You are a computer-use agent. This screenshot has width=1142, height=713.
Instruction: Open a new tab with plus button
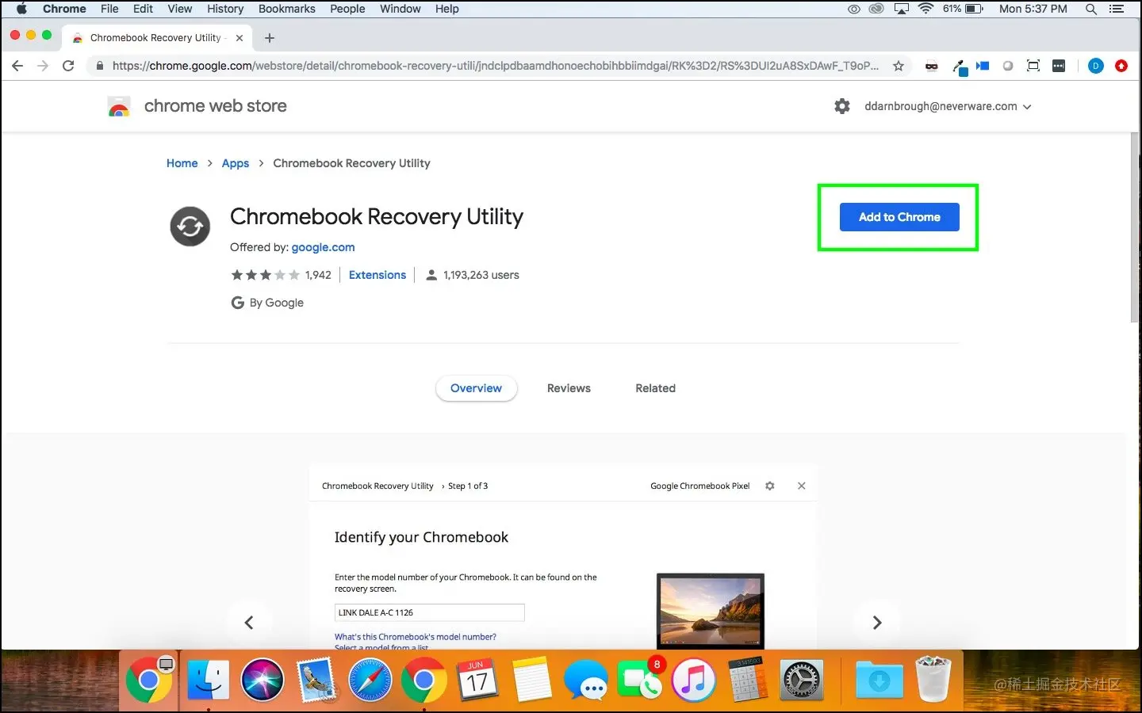(x=270, y=38)
